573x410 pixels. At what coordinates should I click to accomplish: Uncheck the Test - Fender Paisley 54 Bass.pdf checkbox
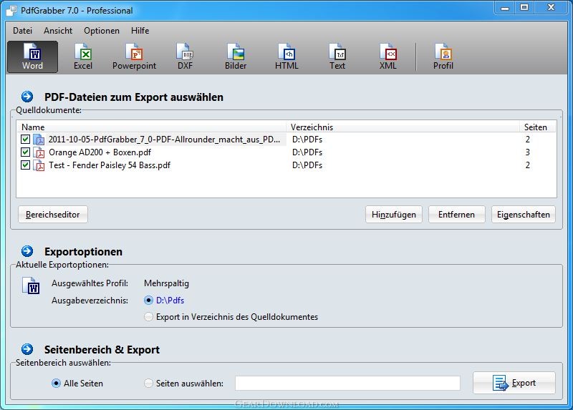click(25, 165)
